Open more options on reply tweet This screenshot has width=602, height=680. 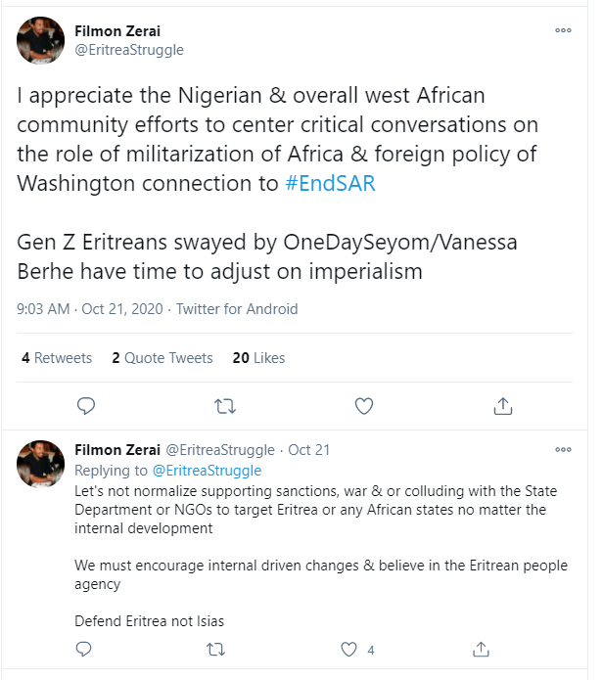click(x=563, y=450)
